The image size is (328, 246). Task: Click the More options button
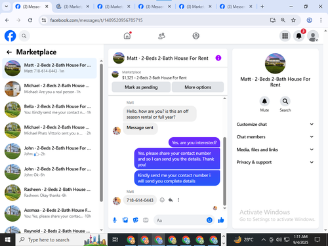pos(198,87)
